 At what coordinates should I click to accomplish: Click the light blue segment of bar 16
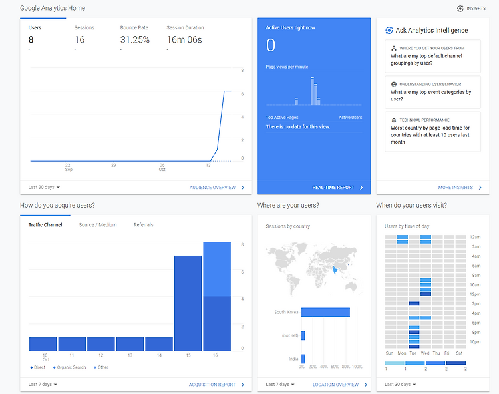tap(217, 270)
